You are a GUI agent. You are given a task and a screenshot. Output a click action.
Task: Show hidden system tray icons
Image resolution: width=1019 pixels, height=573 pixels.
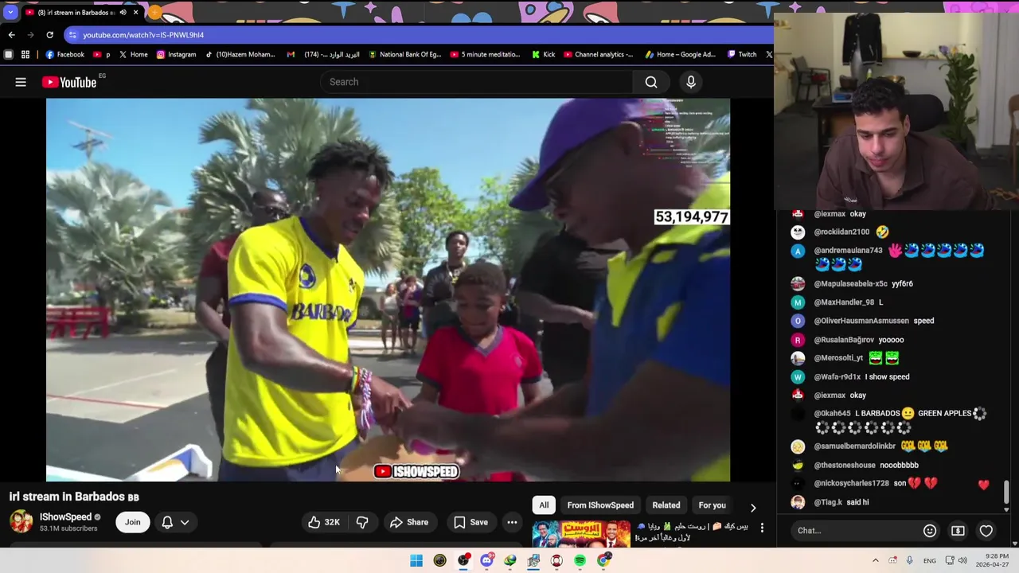pyautogui.click(x=876, y=561)
